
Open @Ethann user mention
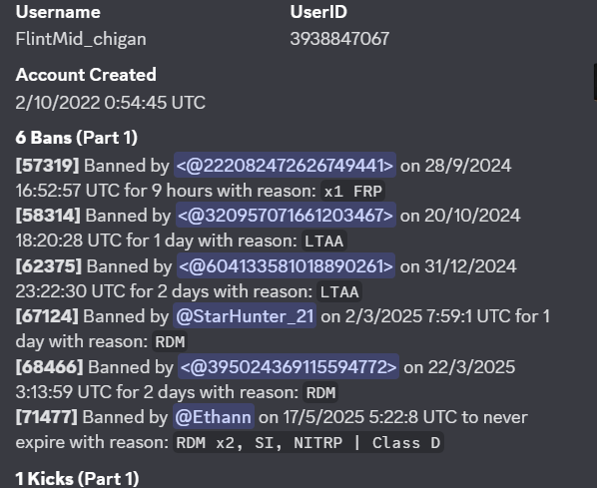tap(214, 417)
